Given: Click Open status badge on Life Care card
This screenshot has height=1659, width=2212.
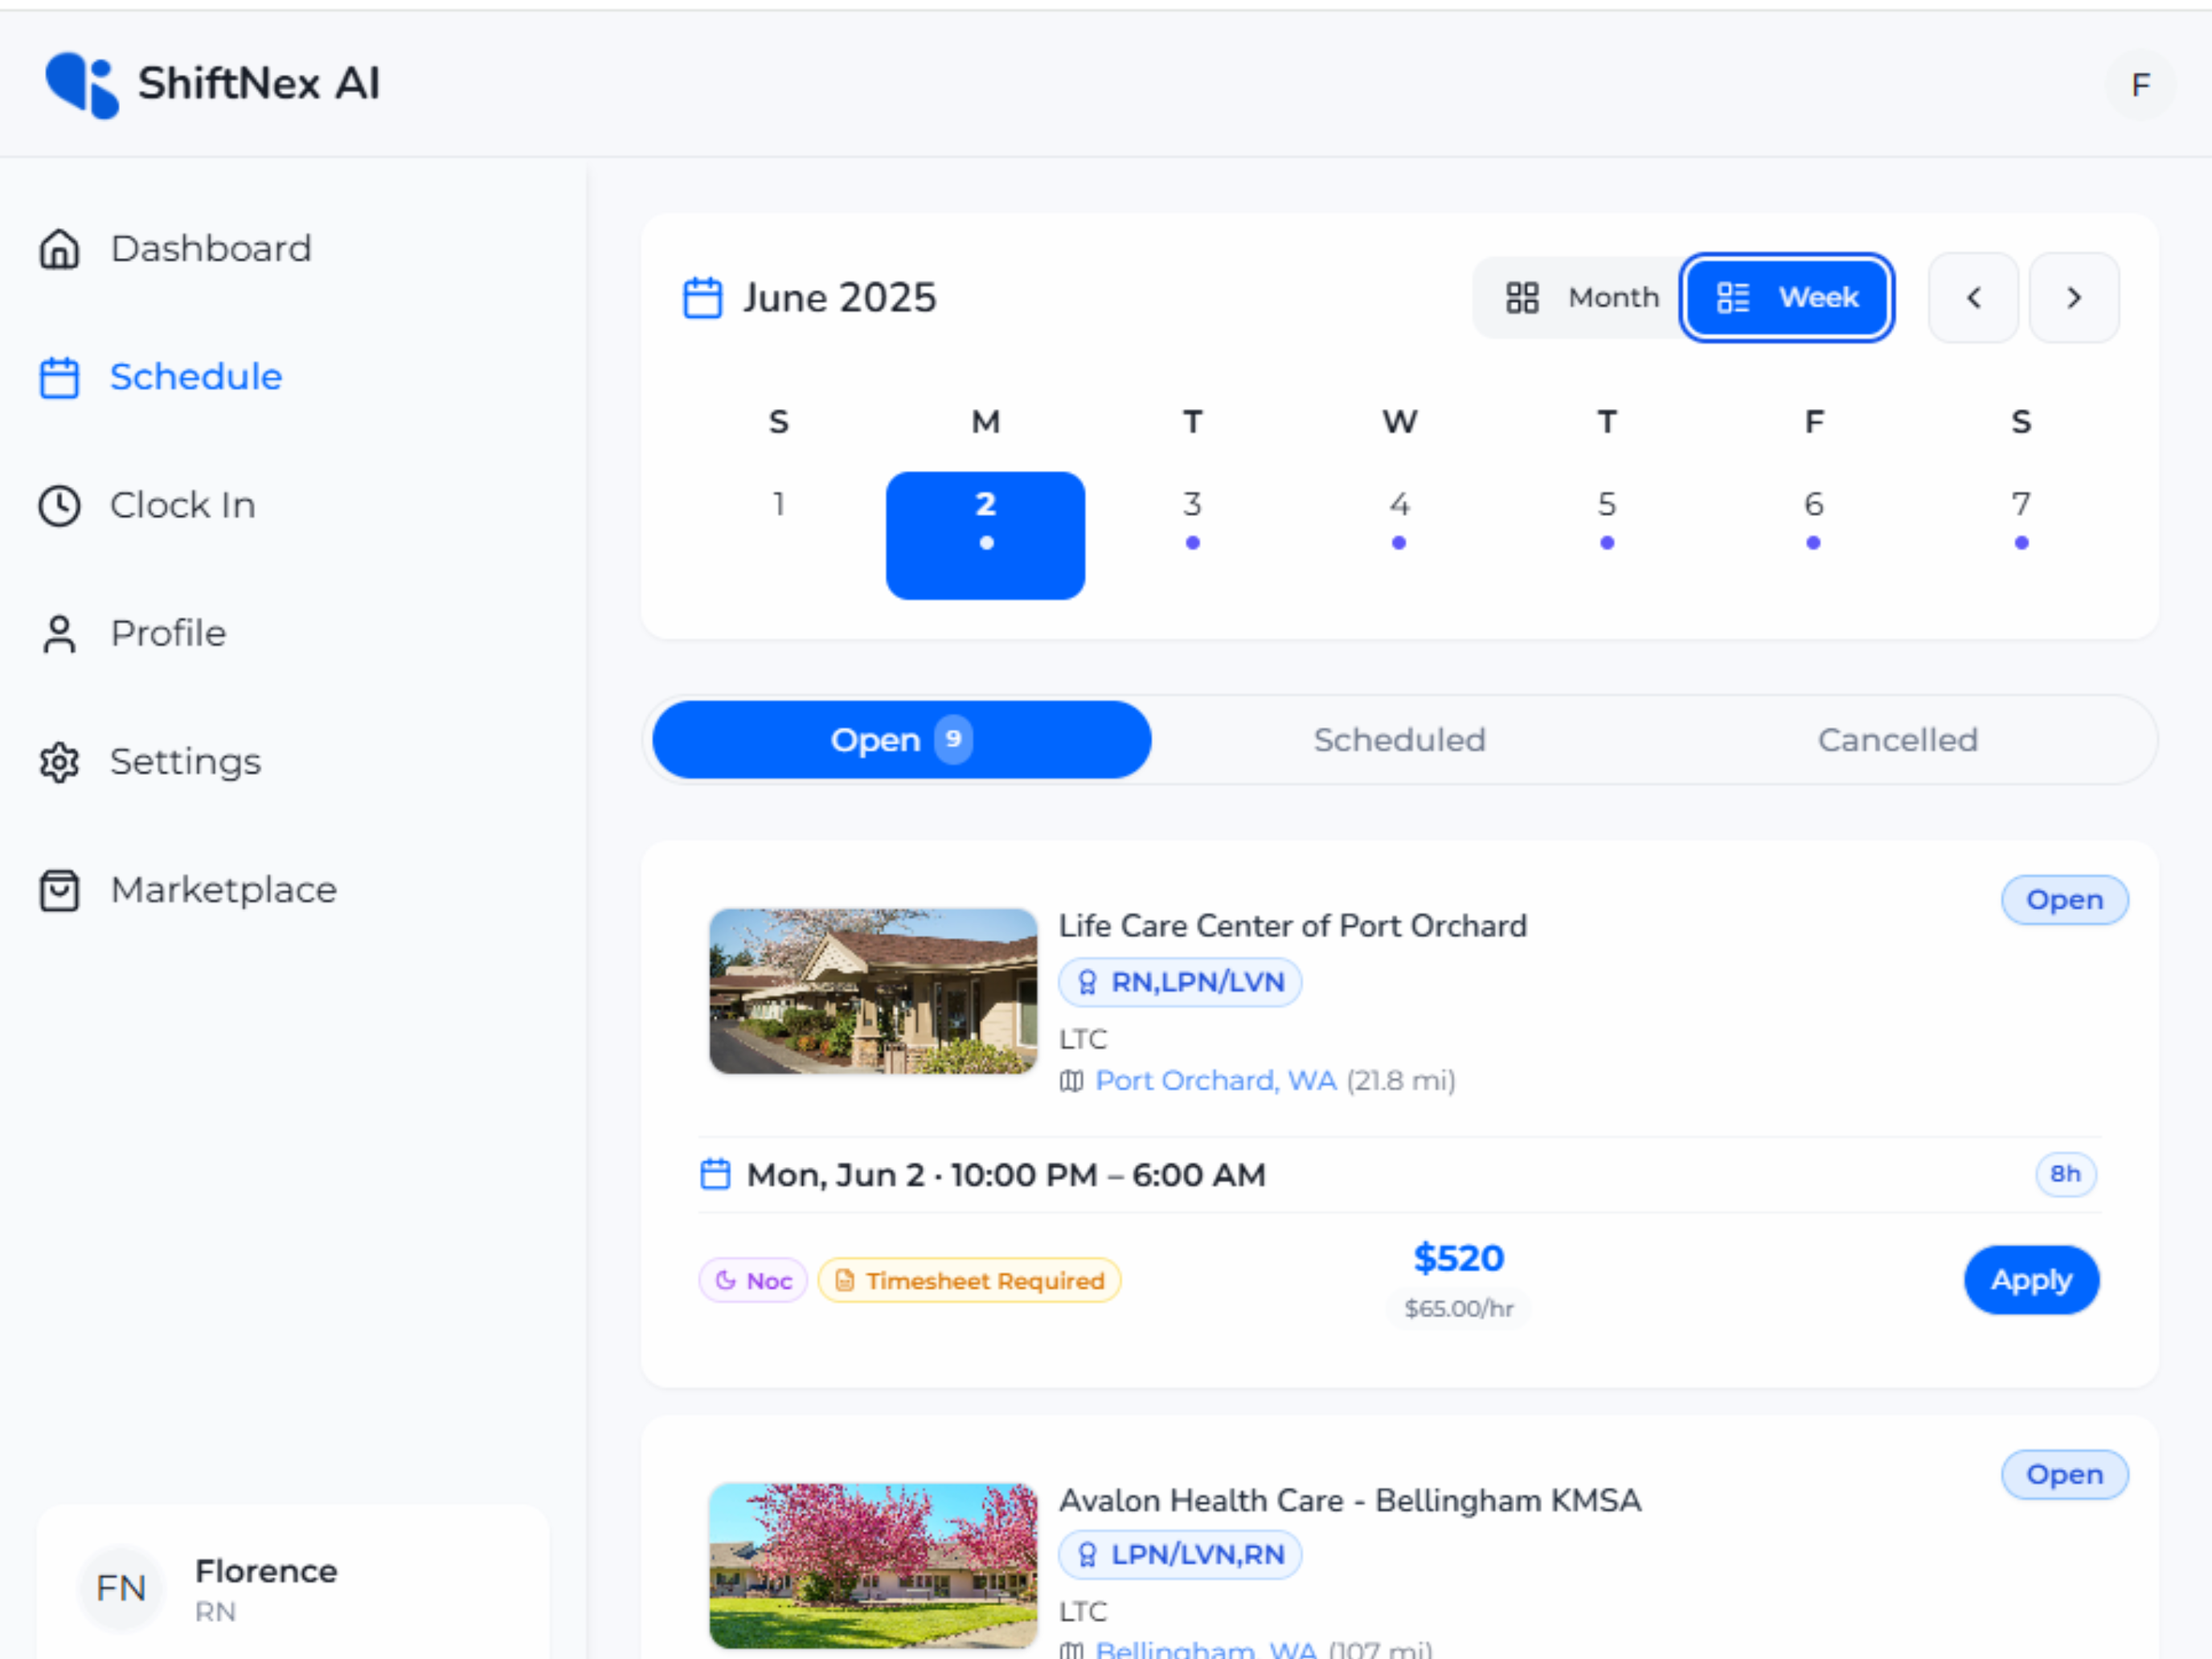Looking at the screenshot, I should pos(2064,900).
